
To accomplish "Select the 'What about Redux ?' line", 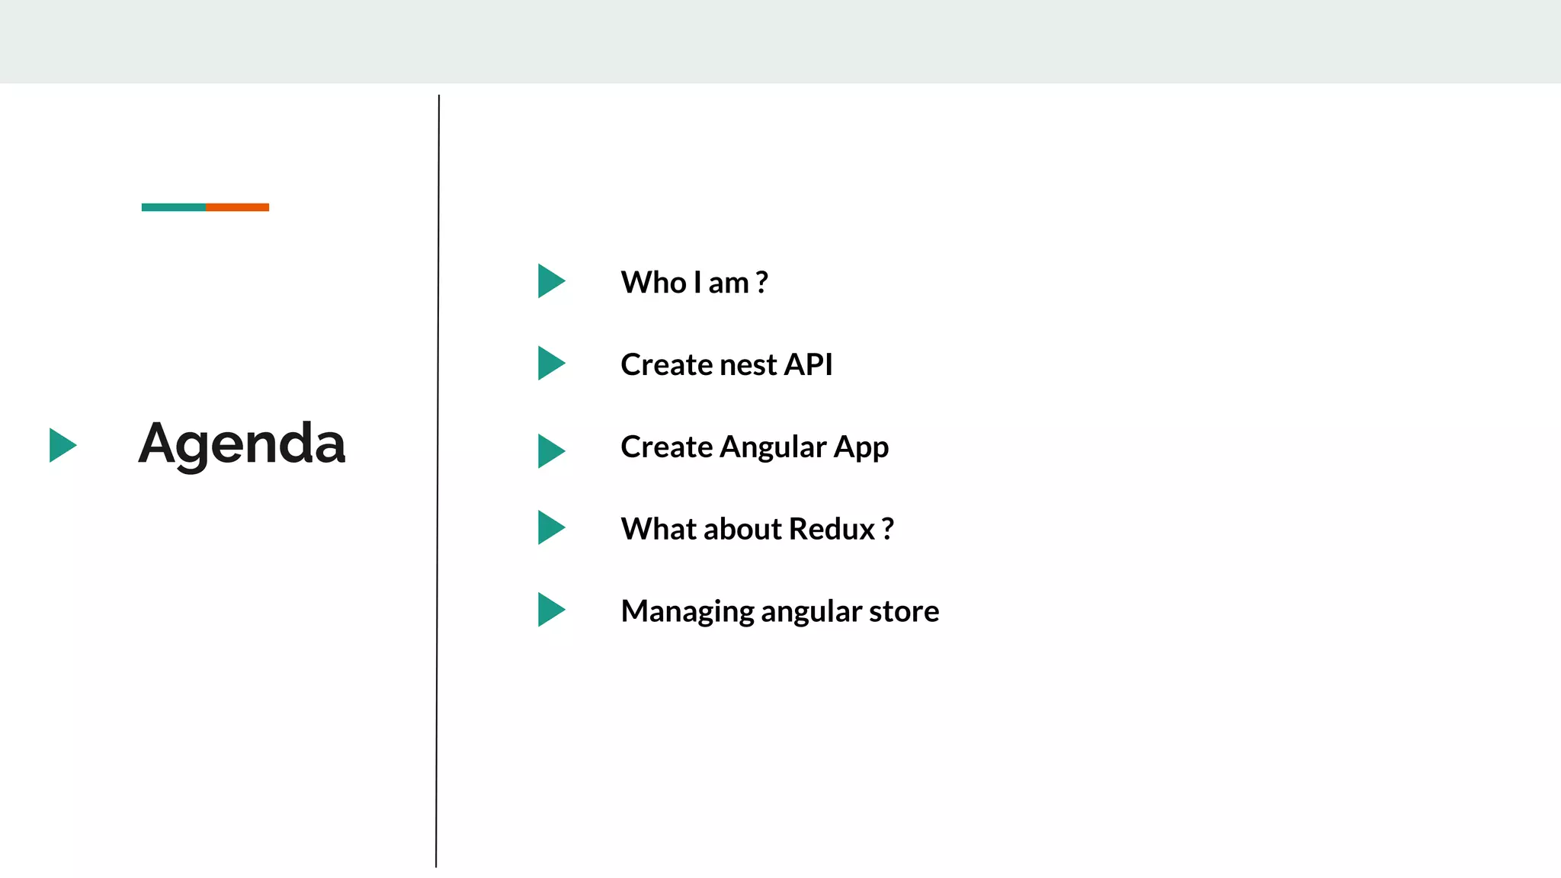I will coord(756,529).
